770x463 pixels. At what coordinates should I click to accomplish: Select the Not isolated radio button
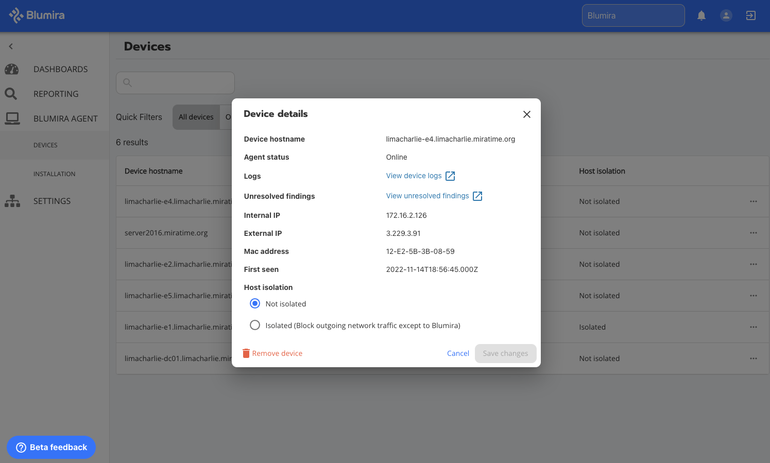[255, 303]
